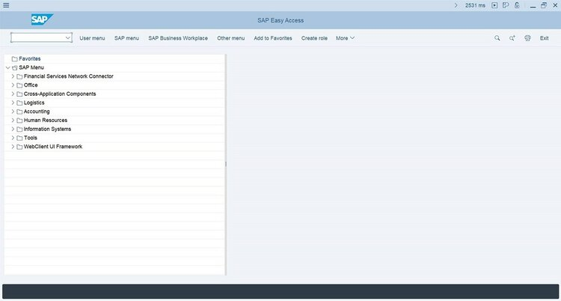Click the SAP Menu open folder icon
The height and width of the screenshot is (301, 561).
[x=15, y=67]
